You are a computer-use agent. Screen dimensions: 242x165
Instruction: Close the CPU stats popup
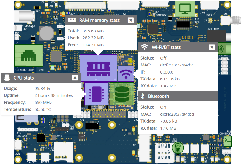click(75, 78)
